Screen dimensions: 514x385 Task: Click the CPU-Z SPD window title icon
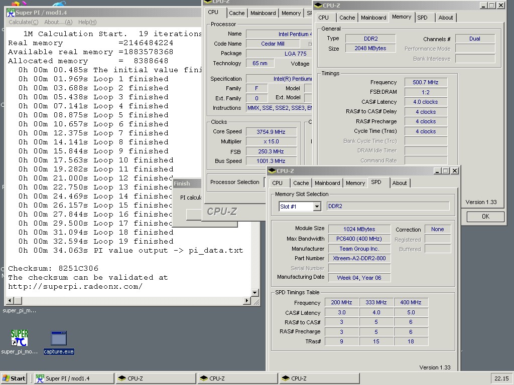[272, 171]
